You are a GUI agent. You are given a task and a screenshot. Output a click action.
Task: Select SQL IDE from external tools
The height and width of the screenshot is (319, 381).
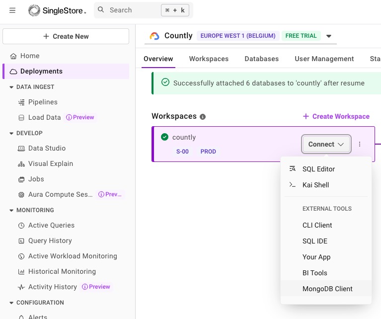pyautogui.click(x=326, y=241)
